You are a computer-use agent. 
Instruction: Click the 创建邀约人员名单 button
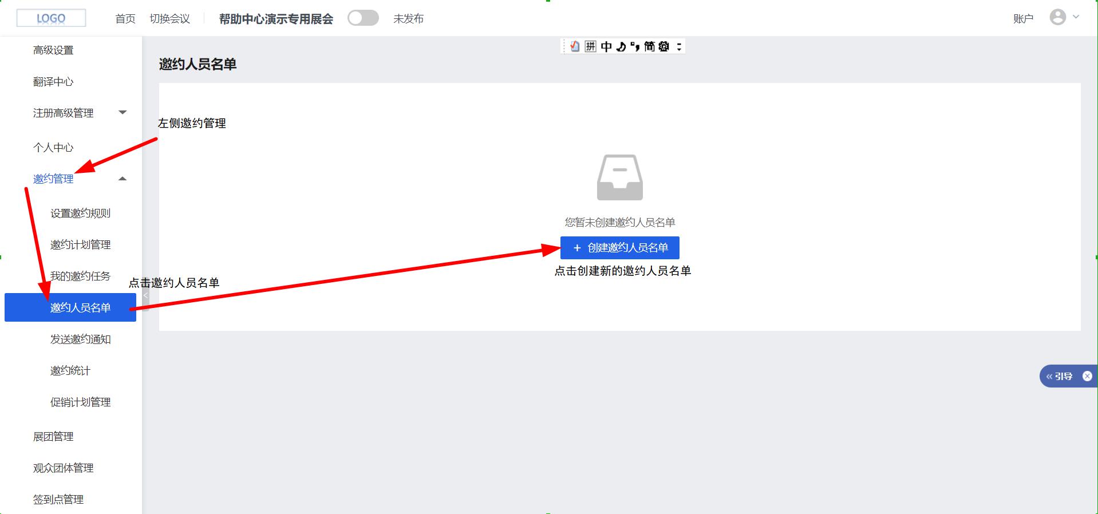(x=619, y=248)
